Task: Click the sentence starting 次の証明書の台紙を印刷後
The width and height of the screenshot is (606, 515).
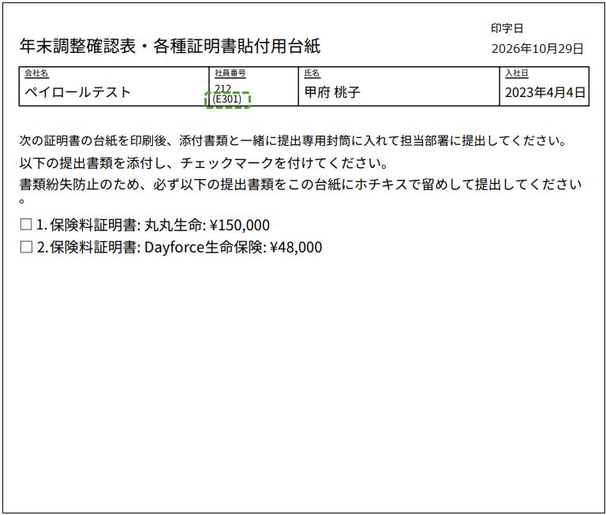Action: coord(293,140)
